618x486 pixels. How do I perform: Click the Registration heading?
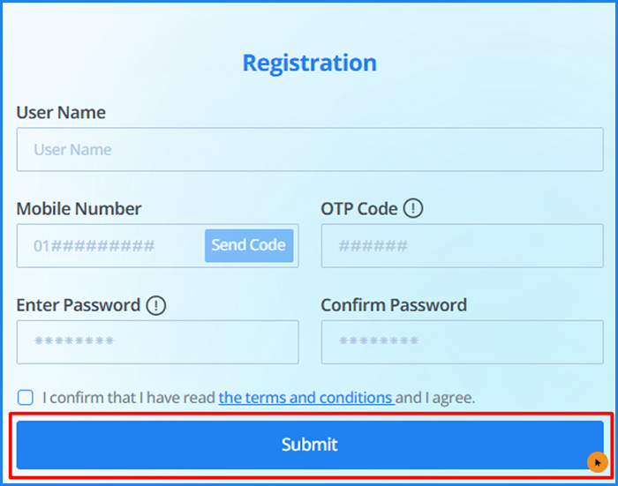coord(309,64)
